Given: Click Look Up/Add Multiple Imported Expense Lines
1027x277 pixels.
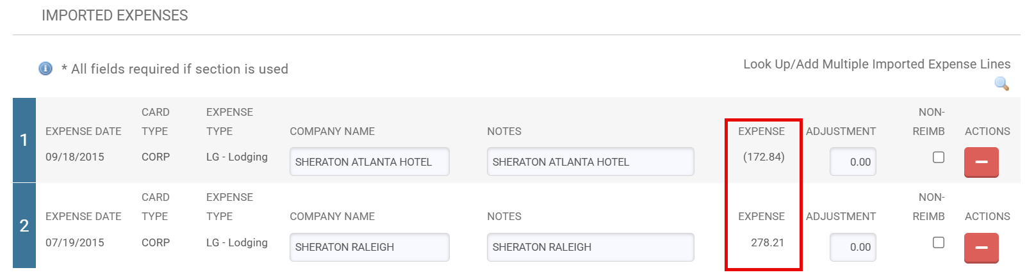Looking at the screenshot, I should tap(876, 64).
